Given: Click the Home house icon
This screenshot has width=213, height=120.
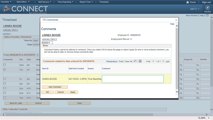Looking at the screenshot, I should 188,2.
